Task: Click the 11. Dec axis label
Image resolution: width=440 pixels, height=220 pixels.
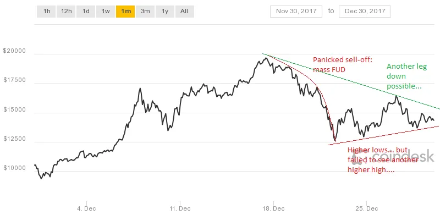Action: click(x=180, y=208)
